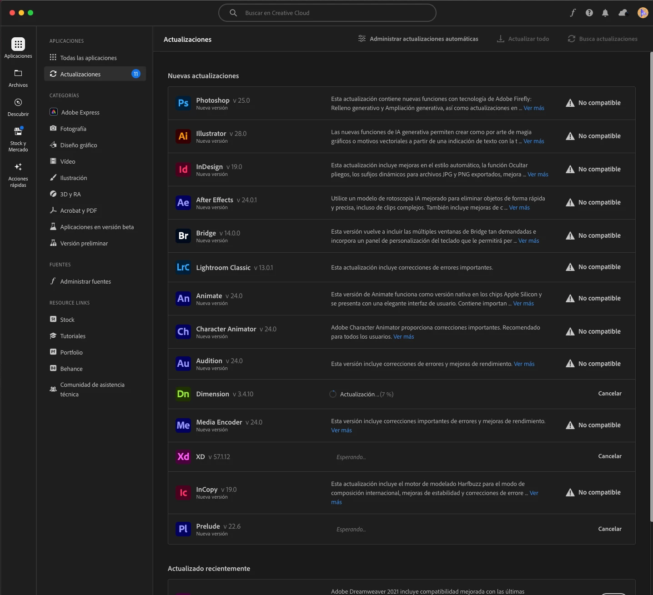Click the InDesign app icon

tap(183, 170)
